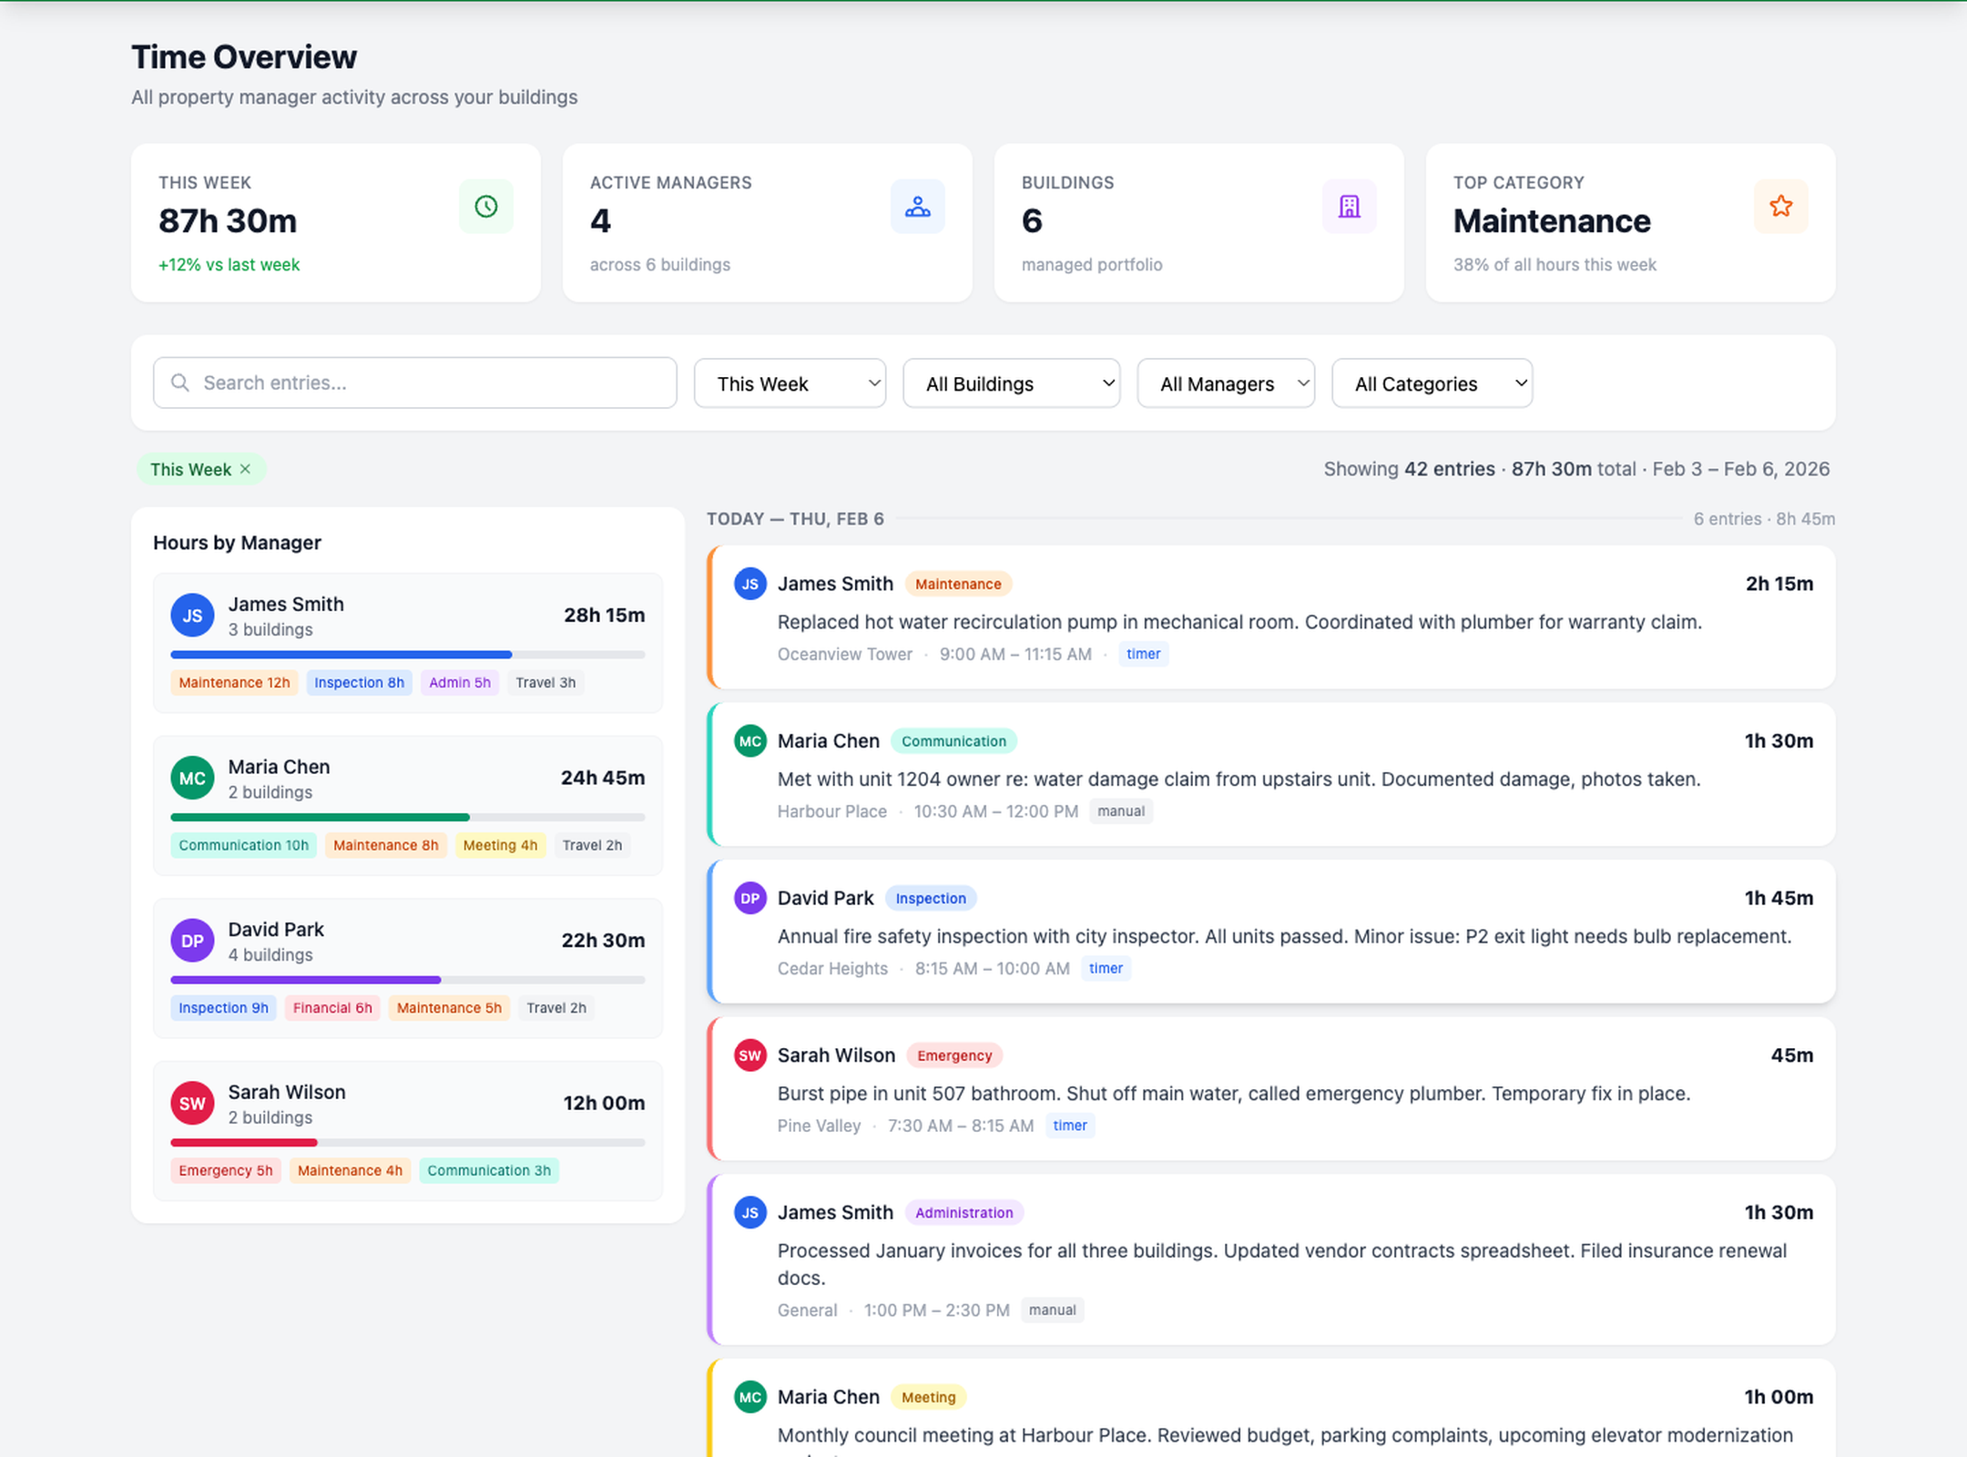1967x1457 pixels.
Task: Click Sarah Wilson's SW avatar in Hours by Manager
Action: coord(192,1104)
